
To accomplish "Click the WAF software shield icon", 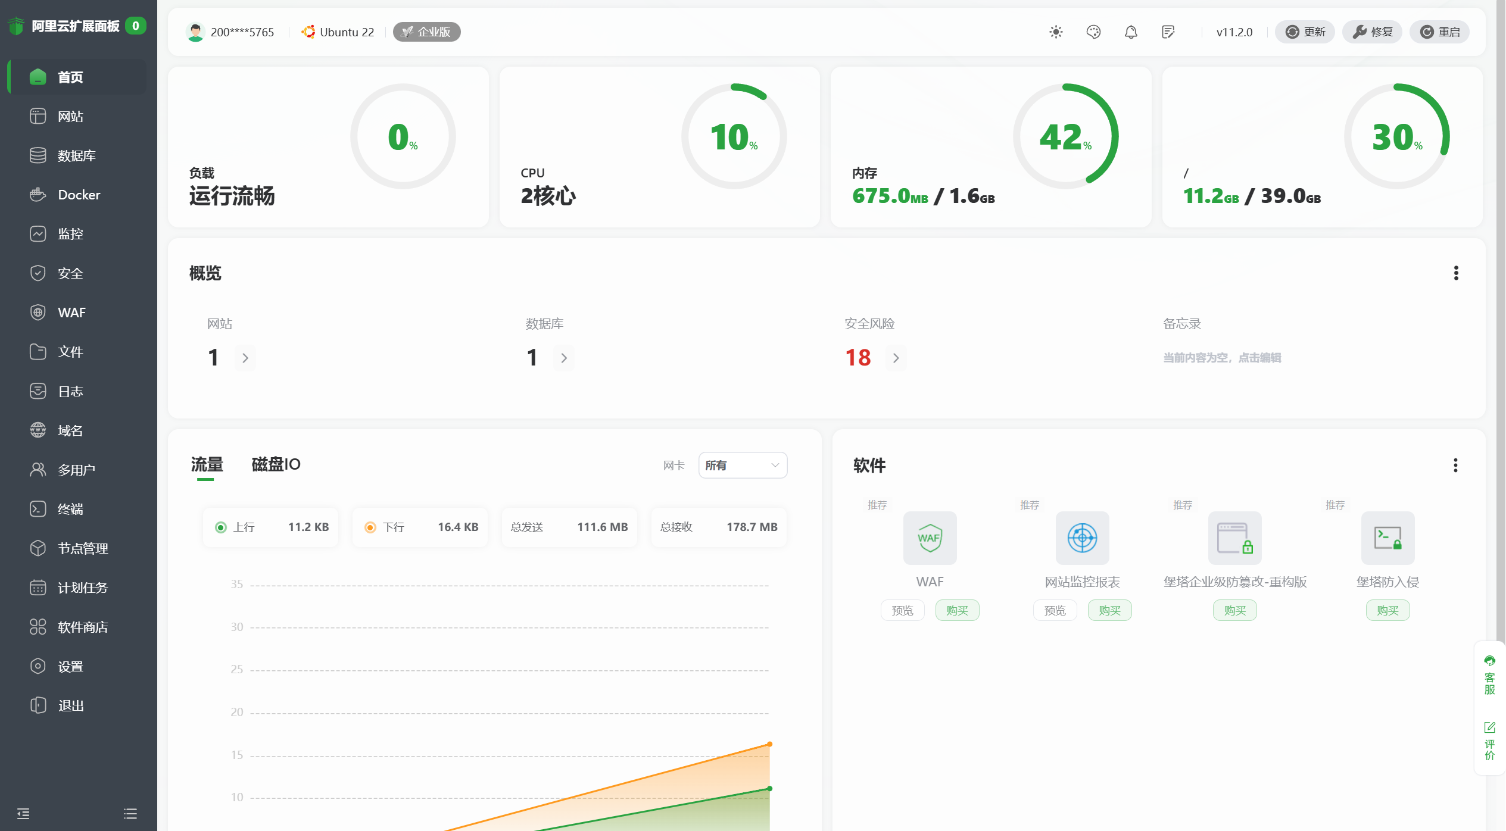I will coord(930,538).
